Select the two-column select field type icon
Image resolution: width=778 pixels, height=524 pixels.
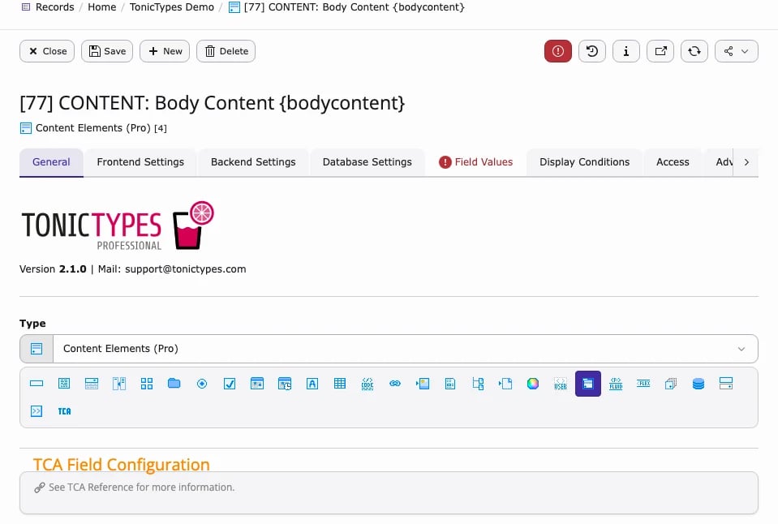coord(119,384)
